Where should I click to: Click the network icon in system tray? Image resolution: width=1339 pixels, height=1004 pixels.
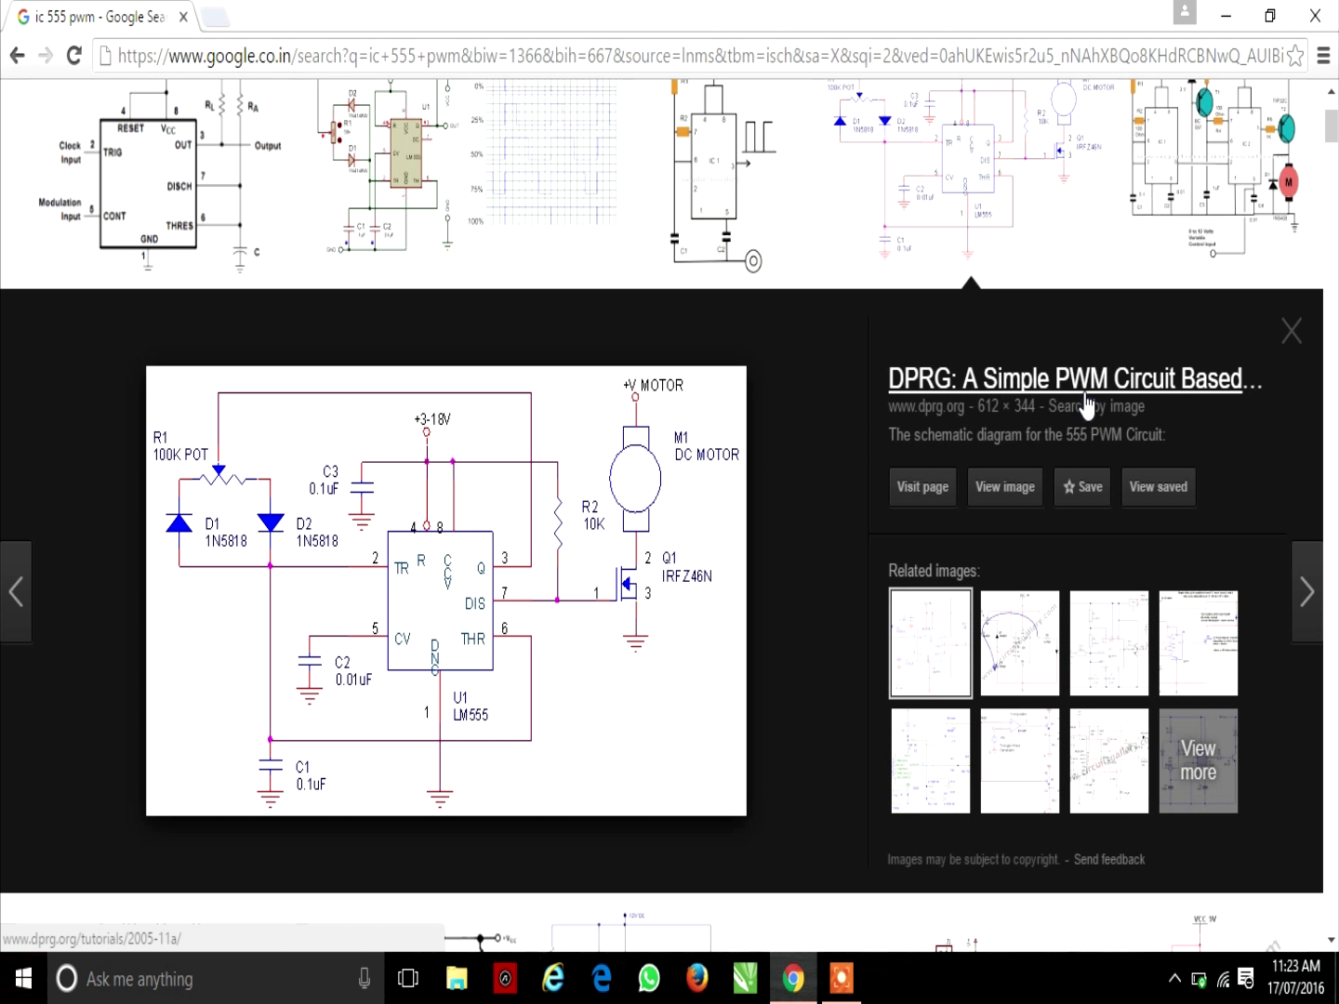pyautogui.click(x=1221, y=978)
